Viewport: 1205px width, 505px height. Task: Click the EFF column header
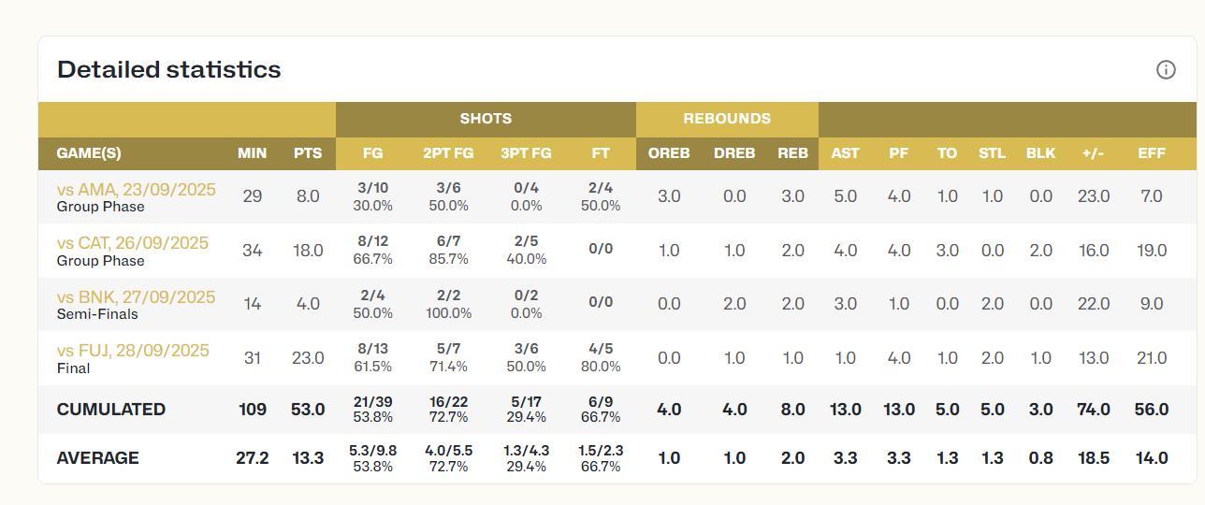1152,153
